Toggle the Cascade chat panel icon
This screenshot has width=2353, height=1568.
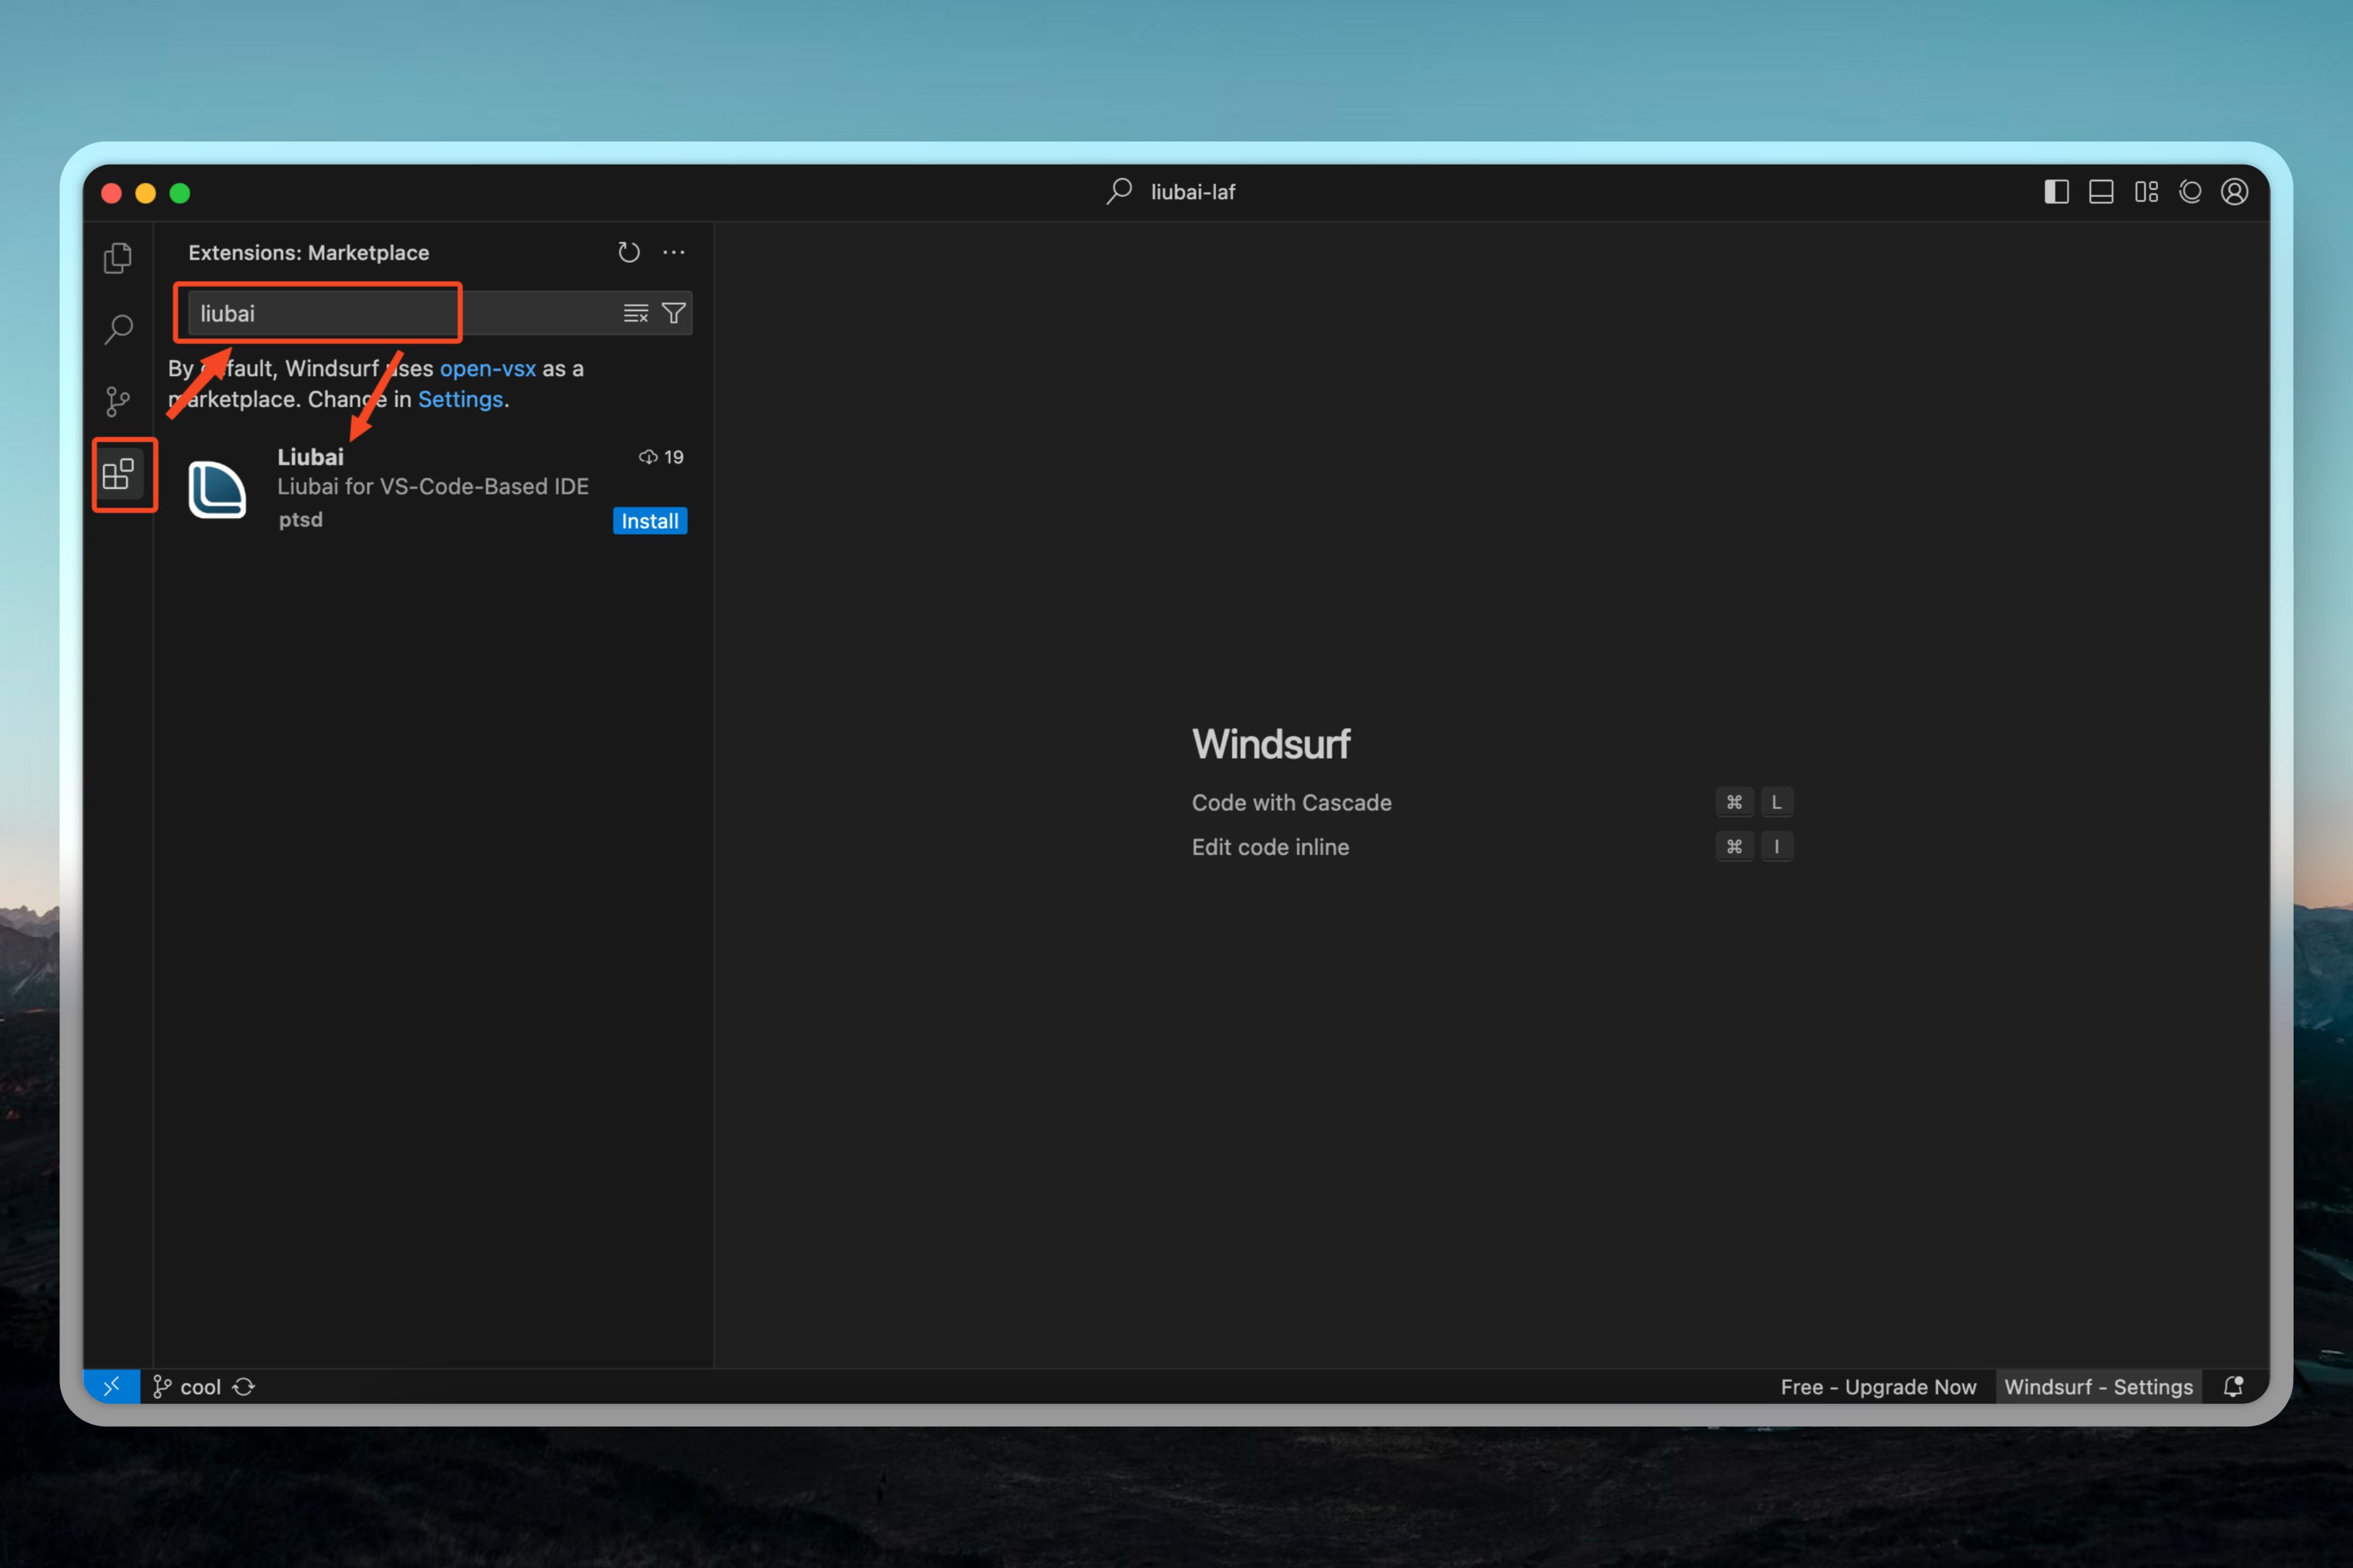coord(2190,192)
